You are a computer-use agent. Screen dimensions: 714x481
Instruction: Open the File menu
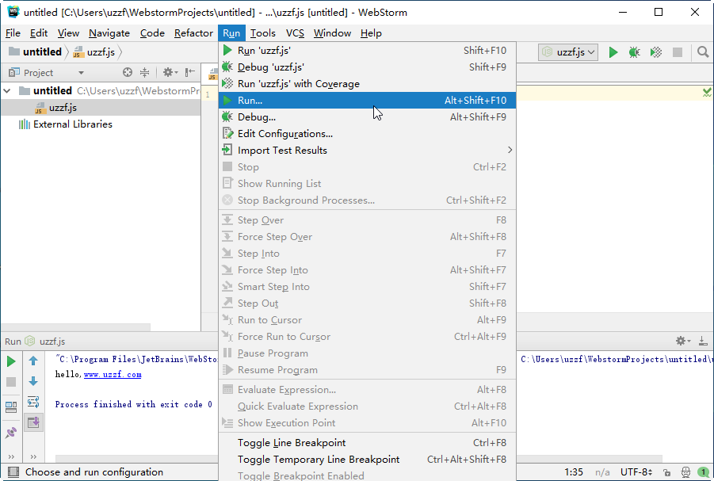[13, 33]
